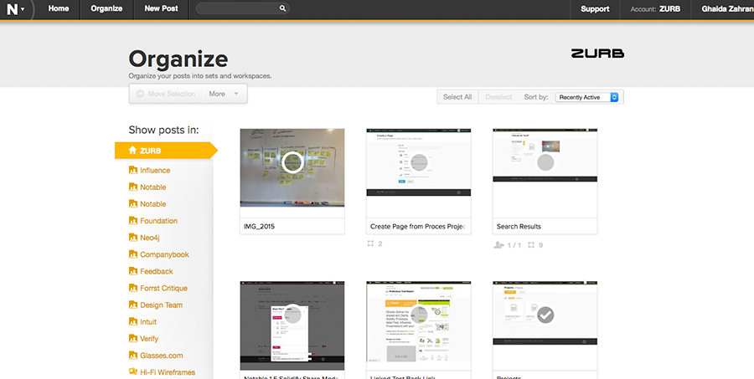Click the Influence workspace folder icon

(133, 170)
